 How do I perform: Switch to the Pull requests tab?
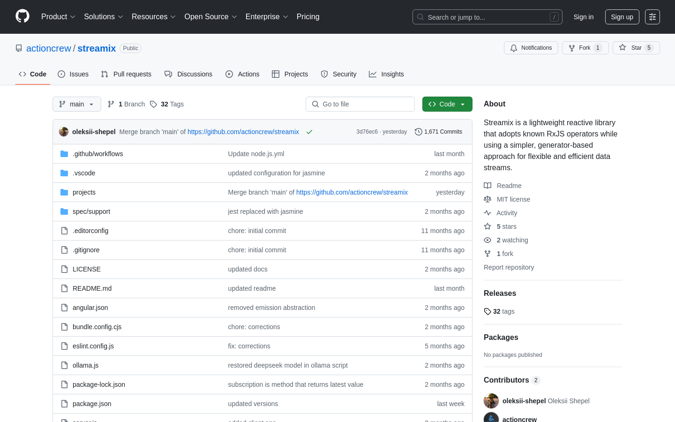click(x=126, y=74)
